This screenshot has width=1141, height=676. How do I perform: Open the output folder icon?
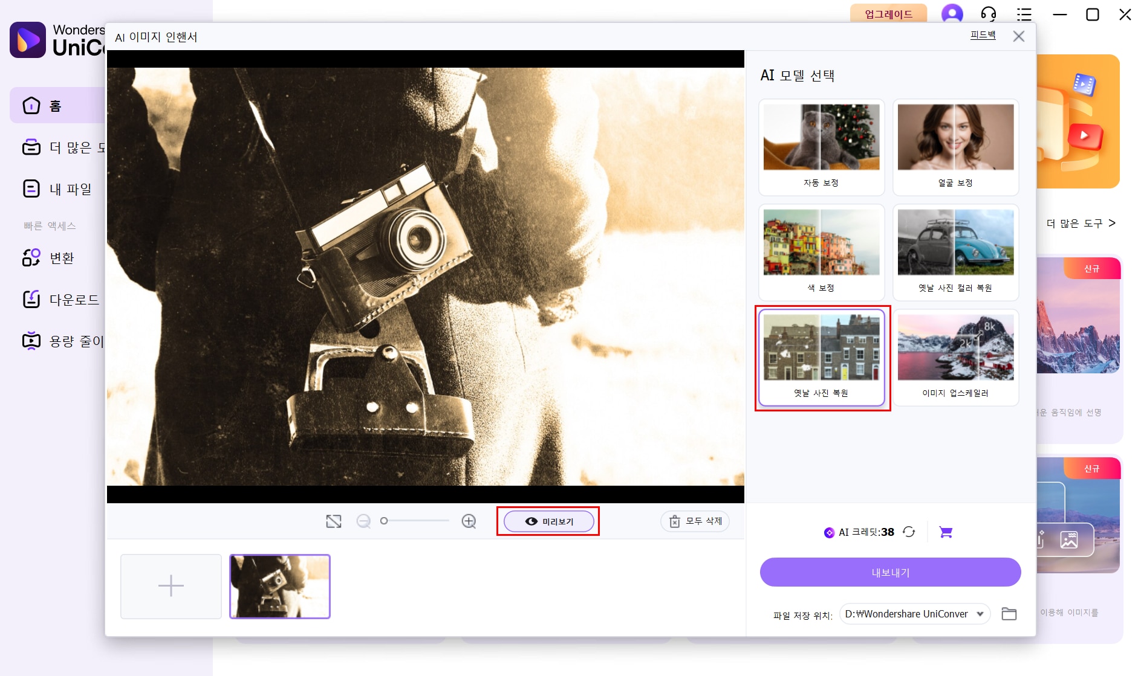(x=1009, y=614)
